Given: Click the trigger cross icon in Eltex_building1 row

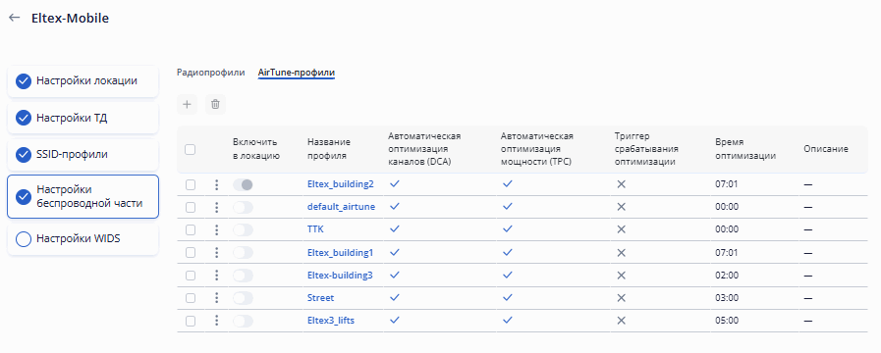Looking at the screenshot, I should click(621, 252).
